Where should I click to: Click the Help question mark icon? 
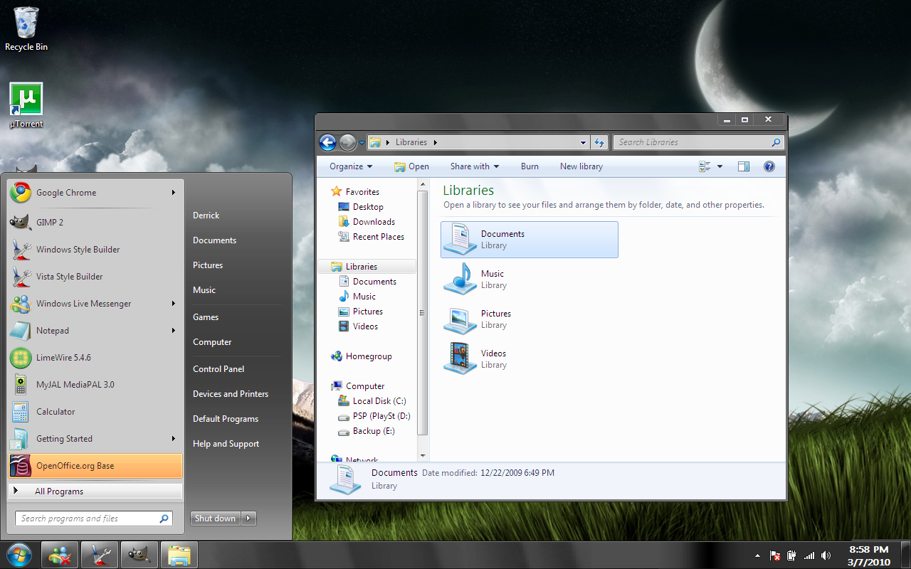[769, 166]
